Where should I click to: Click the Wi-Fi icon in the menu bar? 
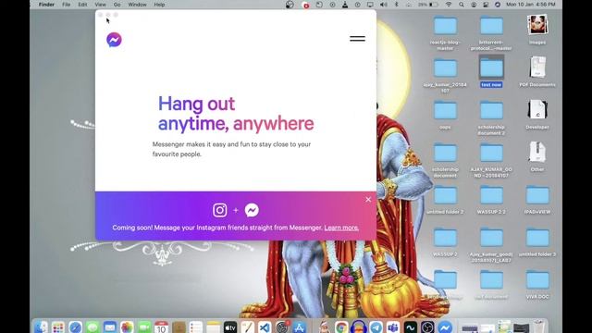click(449, 5)
